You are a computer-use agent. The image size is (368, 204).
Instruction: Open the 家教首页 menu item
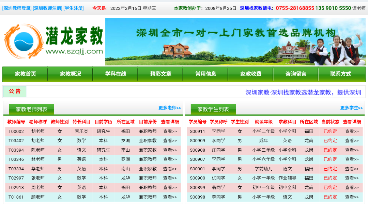26,74
